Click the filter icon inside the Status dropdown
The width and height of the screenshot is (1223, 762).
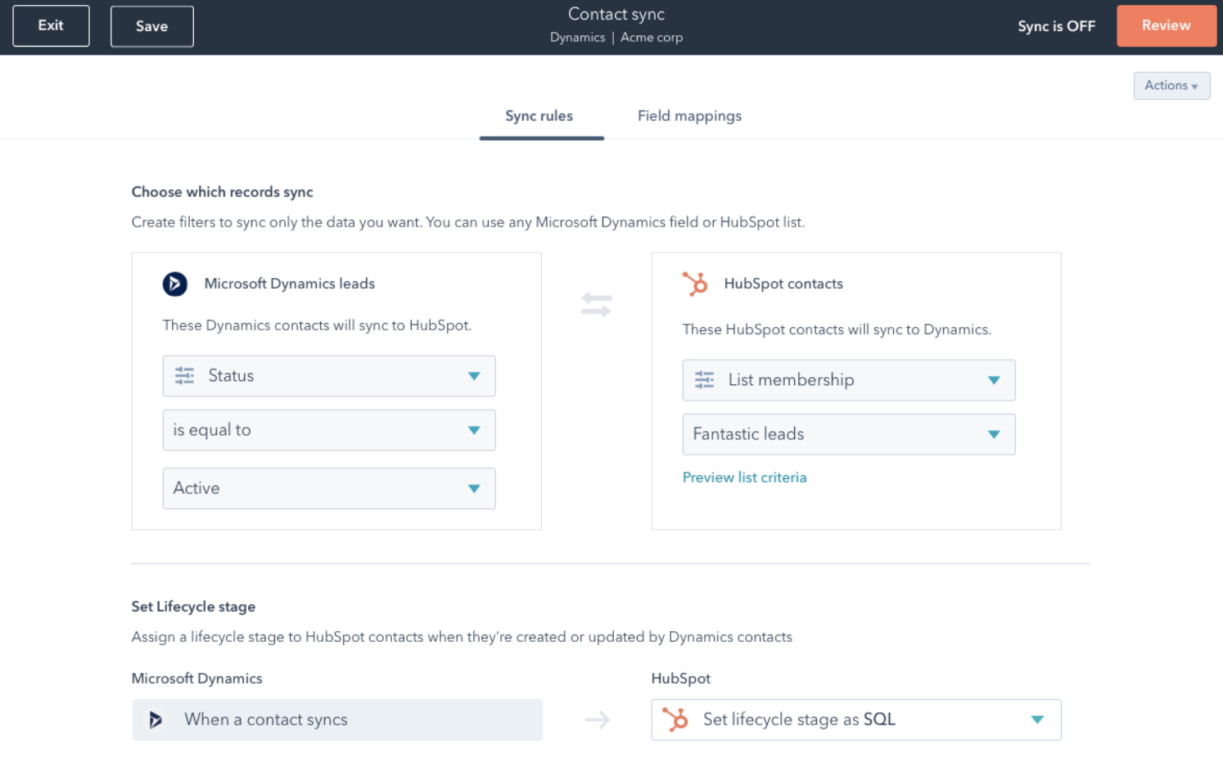pos(183,375)
